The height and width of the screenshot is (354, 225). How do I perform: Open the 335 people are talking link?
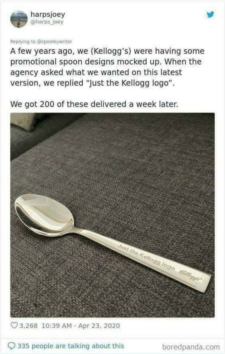71,346
